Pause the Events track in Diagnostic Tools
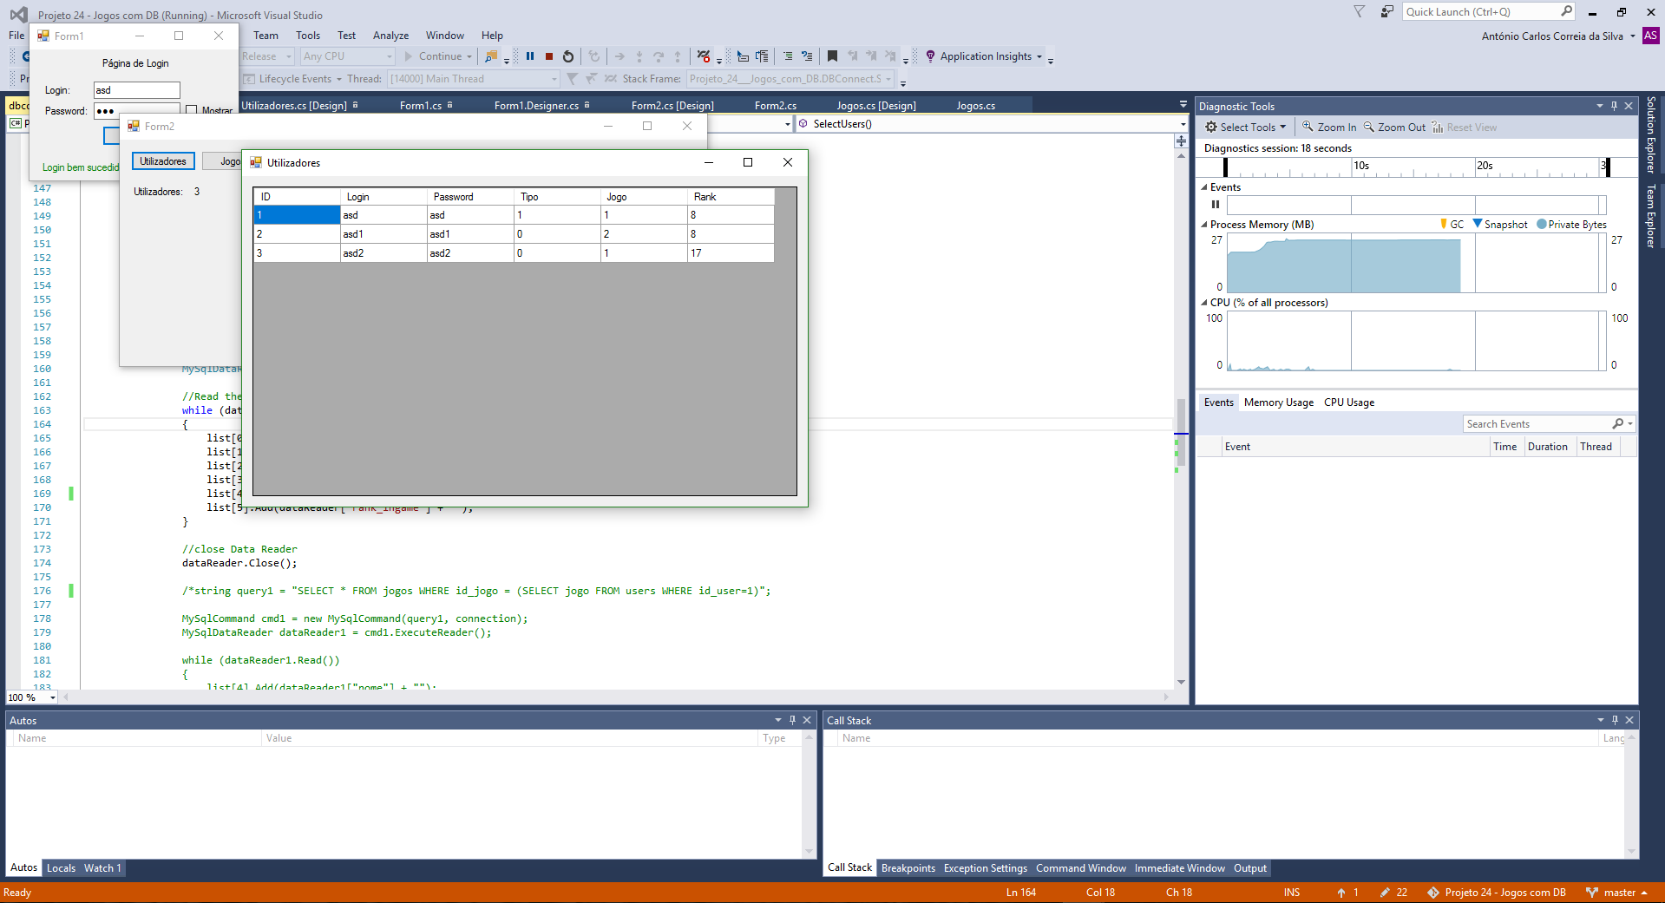This screenshot has width=1665, height=903. [x=1216, y=205]
